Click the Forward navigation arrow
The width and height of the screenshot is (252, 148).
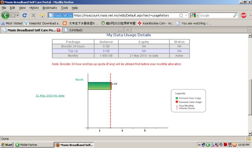tap(13, 15)
